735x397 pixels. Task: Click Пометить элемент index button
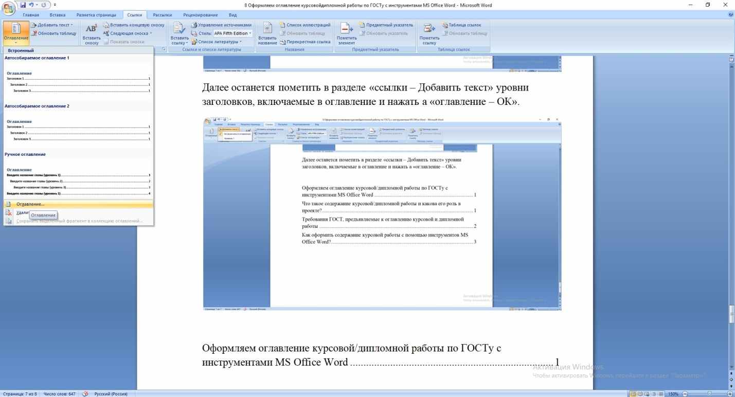pyautogui.click(x=346, y=33)
